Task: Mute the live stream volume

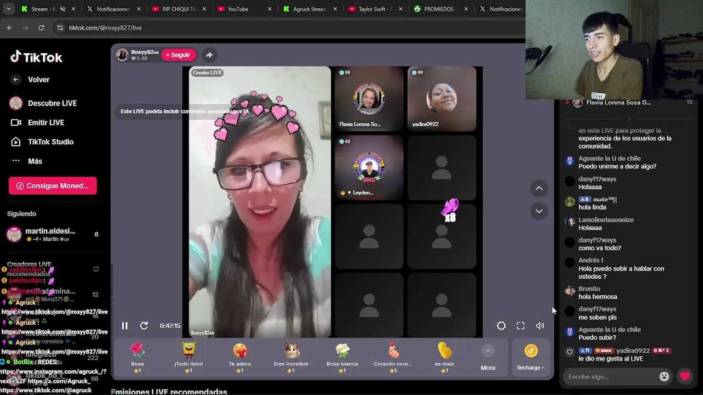Action: pos(540,326)
